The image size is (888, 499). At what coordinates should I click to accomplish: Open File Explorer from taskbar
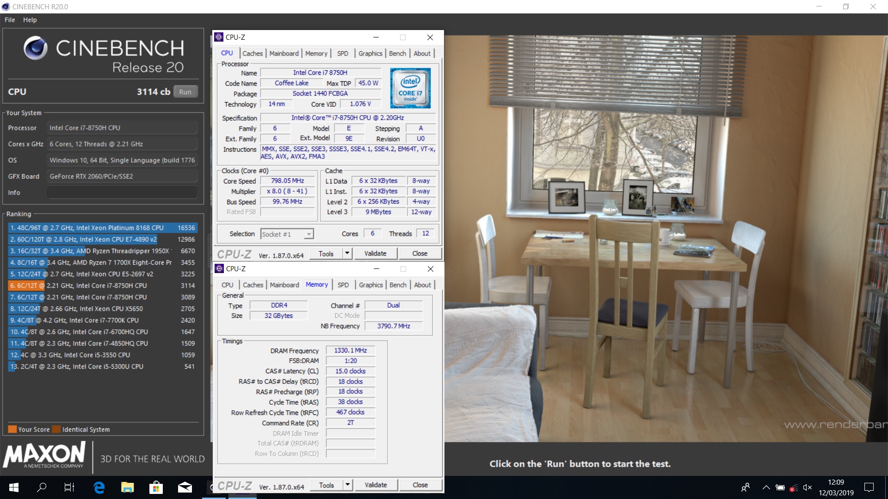(x=127, y=487)
